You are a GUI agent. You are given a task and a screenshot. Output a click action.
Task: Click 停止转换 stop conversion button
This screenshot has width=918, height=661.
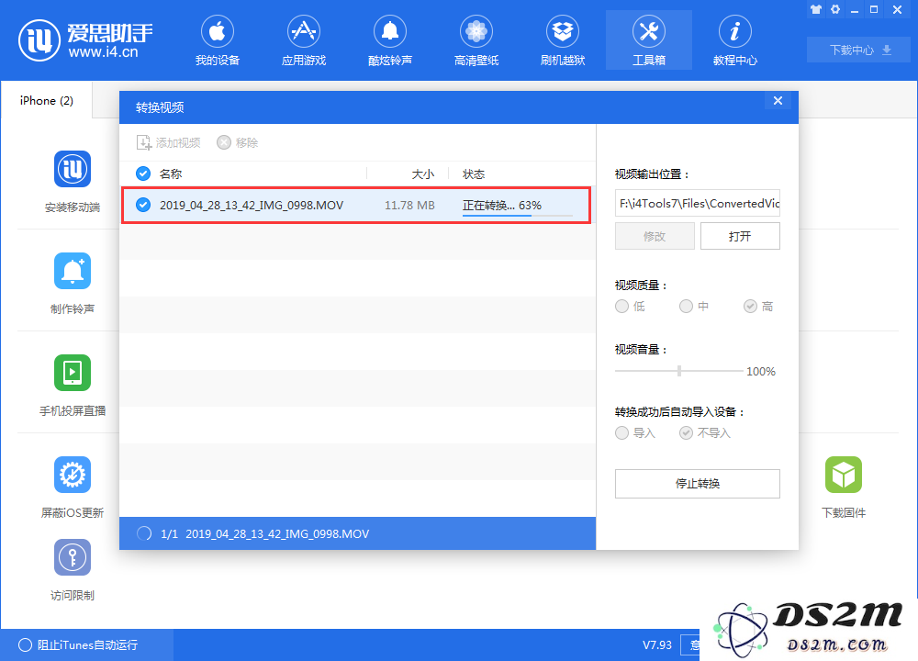coord(698,484)
